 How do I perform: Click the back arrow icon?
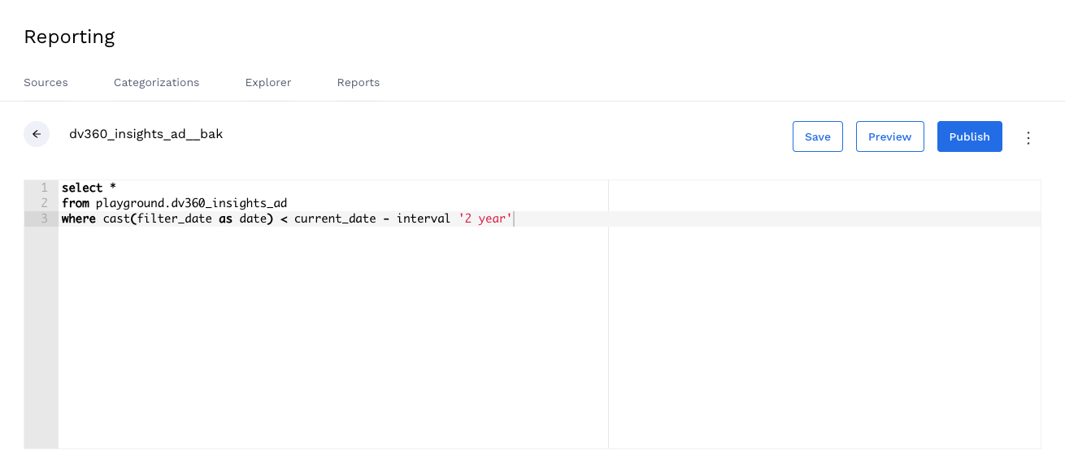coord(37,134)
